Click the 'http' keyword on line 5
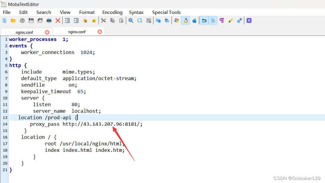The image size is (325, 183). coord(15,66)
